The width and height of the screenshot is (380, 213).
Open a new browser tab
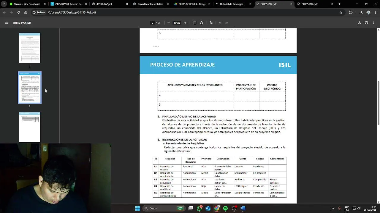coord(339,4)
